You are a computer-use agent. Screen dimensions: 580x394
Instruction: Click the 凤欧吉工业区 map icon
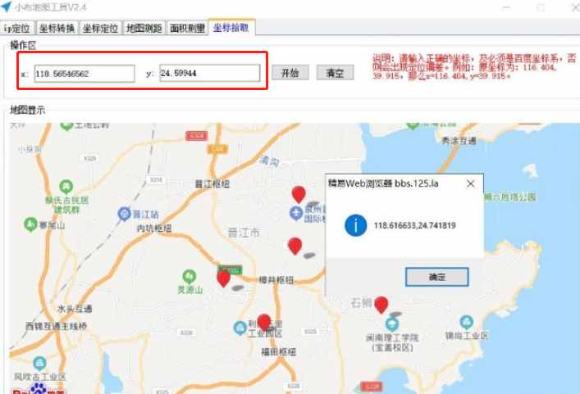click(39, 364)
